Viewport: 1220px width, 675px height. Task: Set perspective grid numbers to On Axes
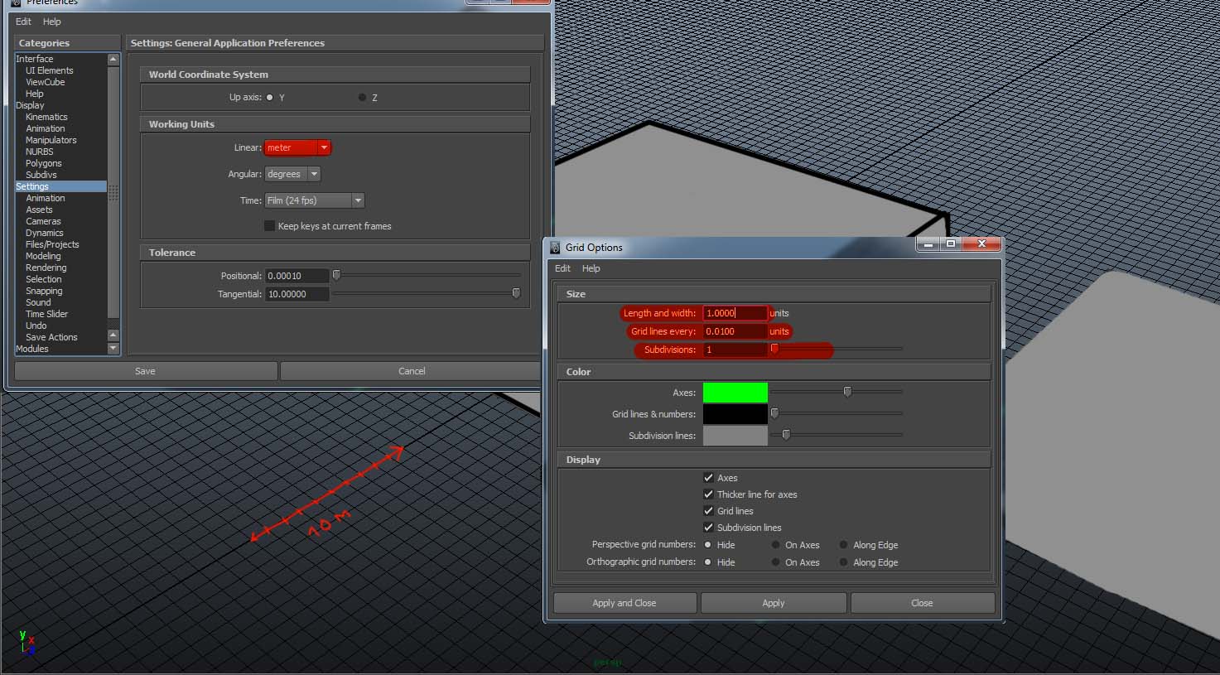click(775, 545)
